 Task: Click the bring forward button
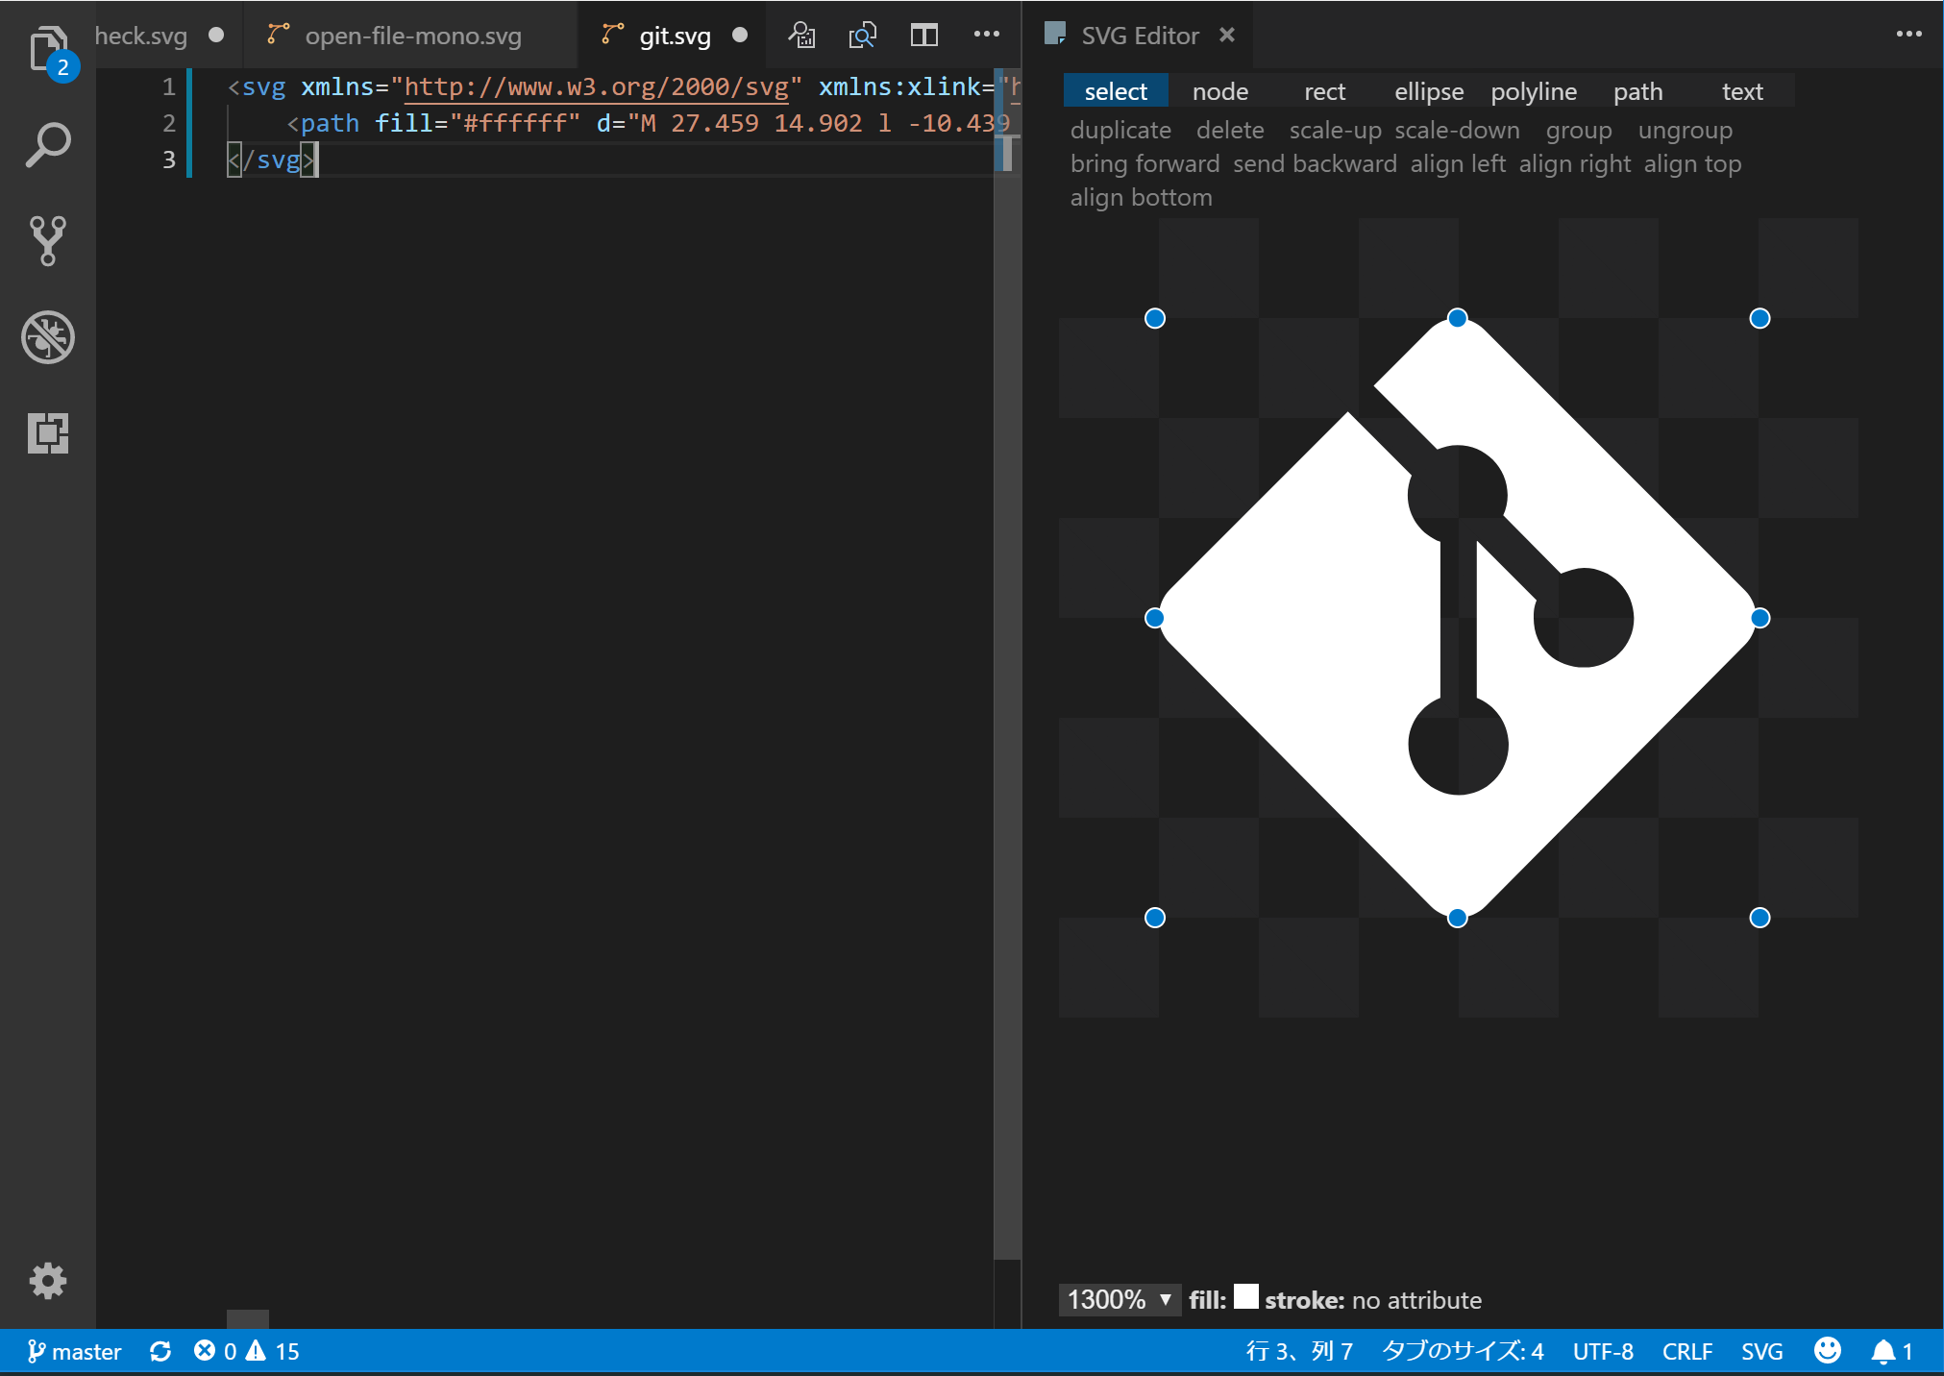(1144, 163)
